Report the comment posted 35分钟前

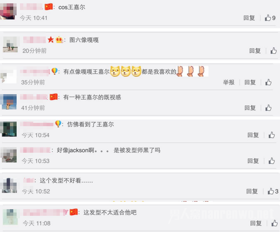228,82
